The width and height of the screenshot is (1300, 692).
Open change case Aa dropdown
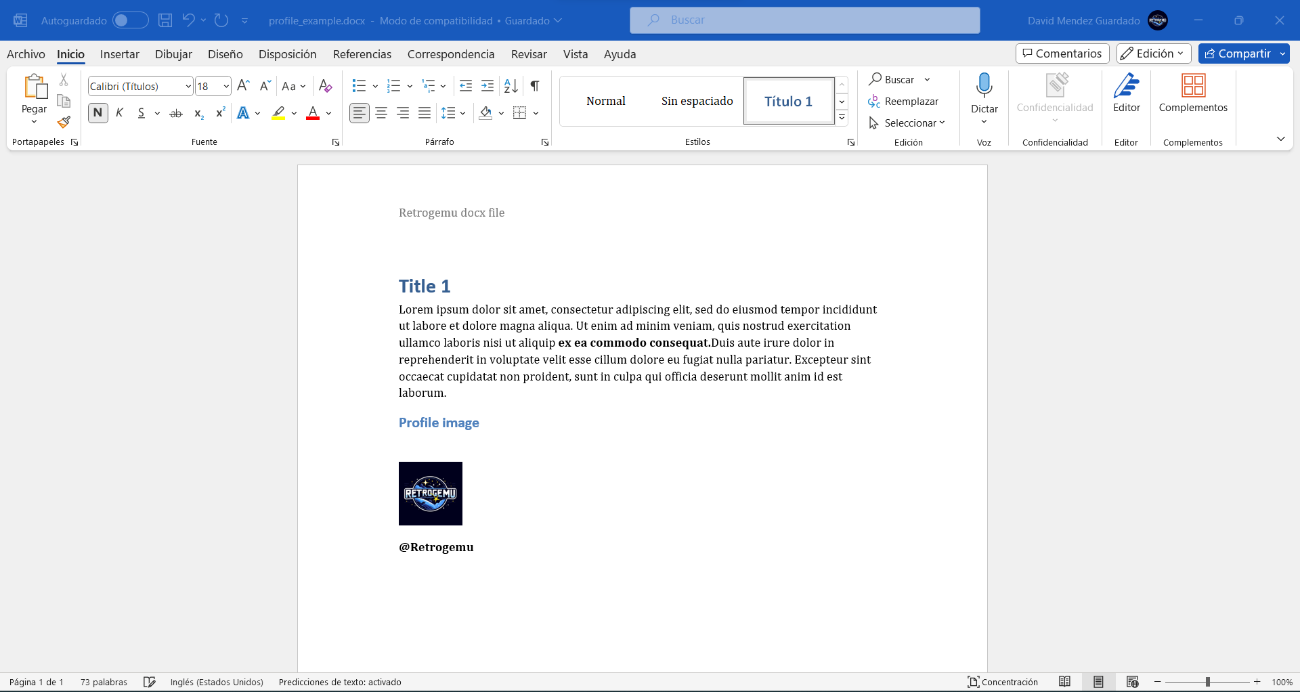[294, 86]
